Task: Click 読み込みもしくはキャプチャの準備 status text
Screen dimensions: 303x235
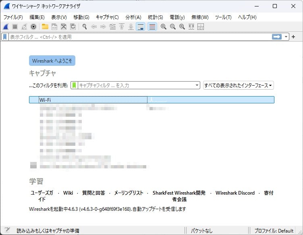Action: 48,231
